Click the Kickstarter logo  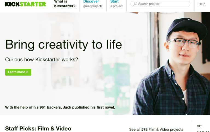pos(25,4)
